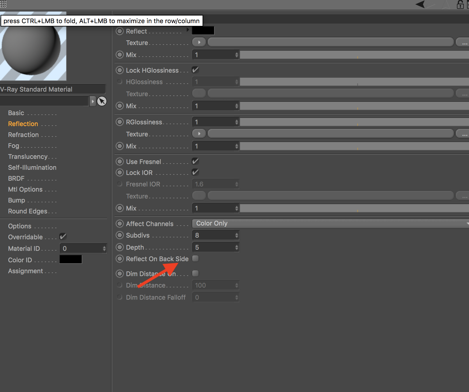Click the keyframe circle next to Reflect
Viewport: 469px width, 392px height.
point(120,31)
